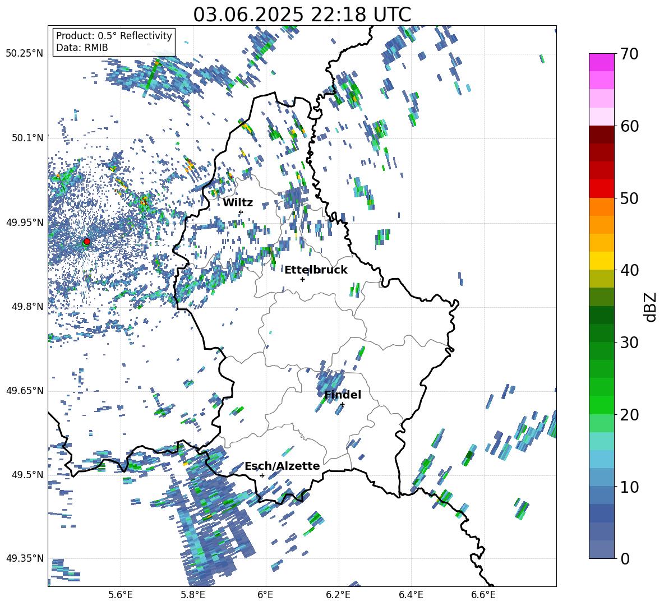The image size is (664, 606).
Task: Click the 49.5°N latitude label
Action: point(27,475)
